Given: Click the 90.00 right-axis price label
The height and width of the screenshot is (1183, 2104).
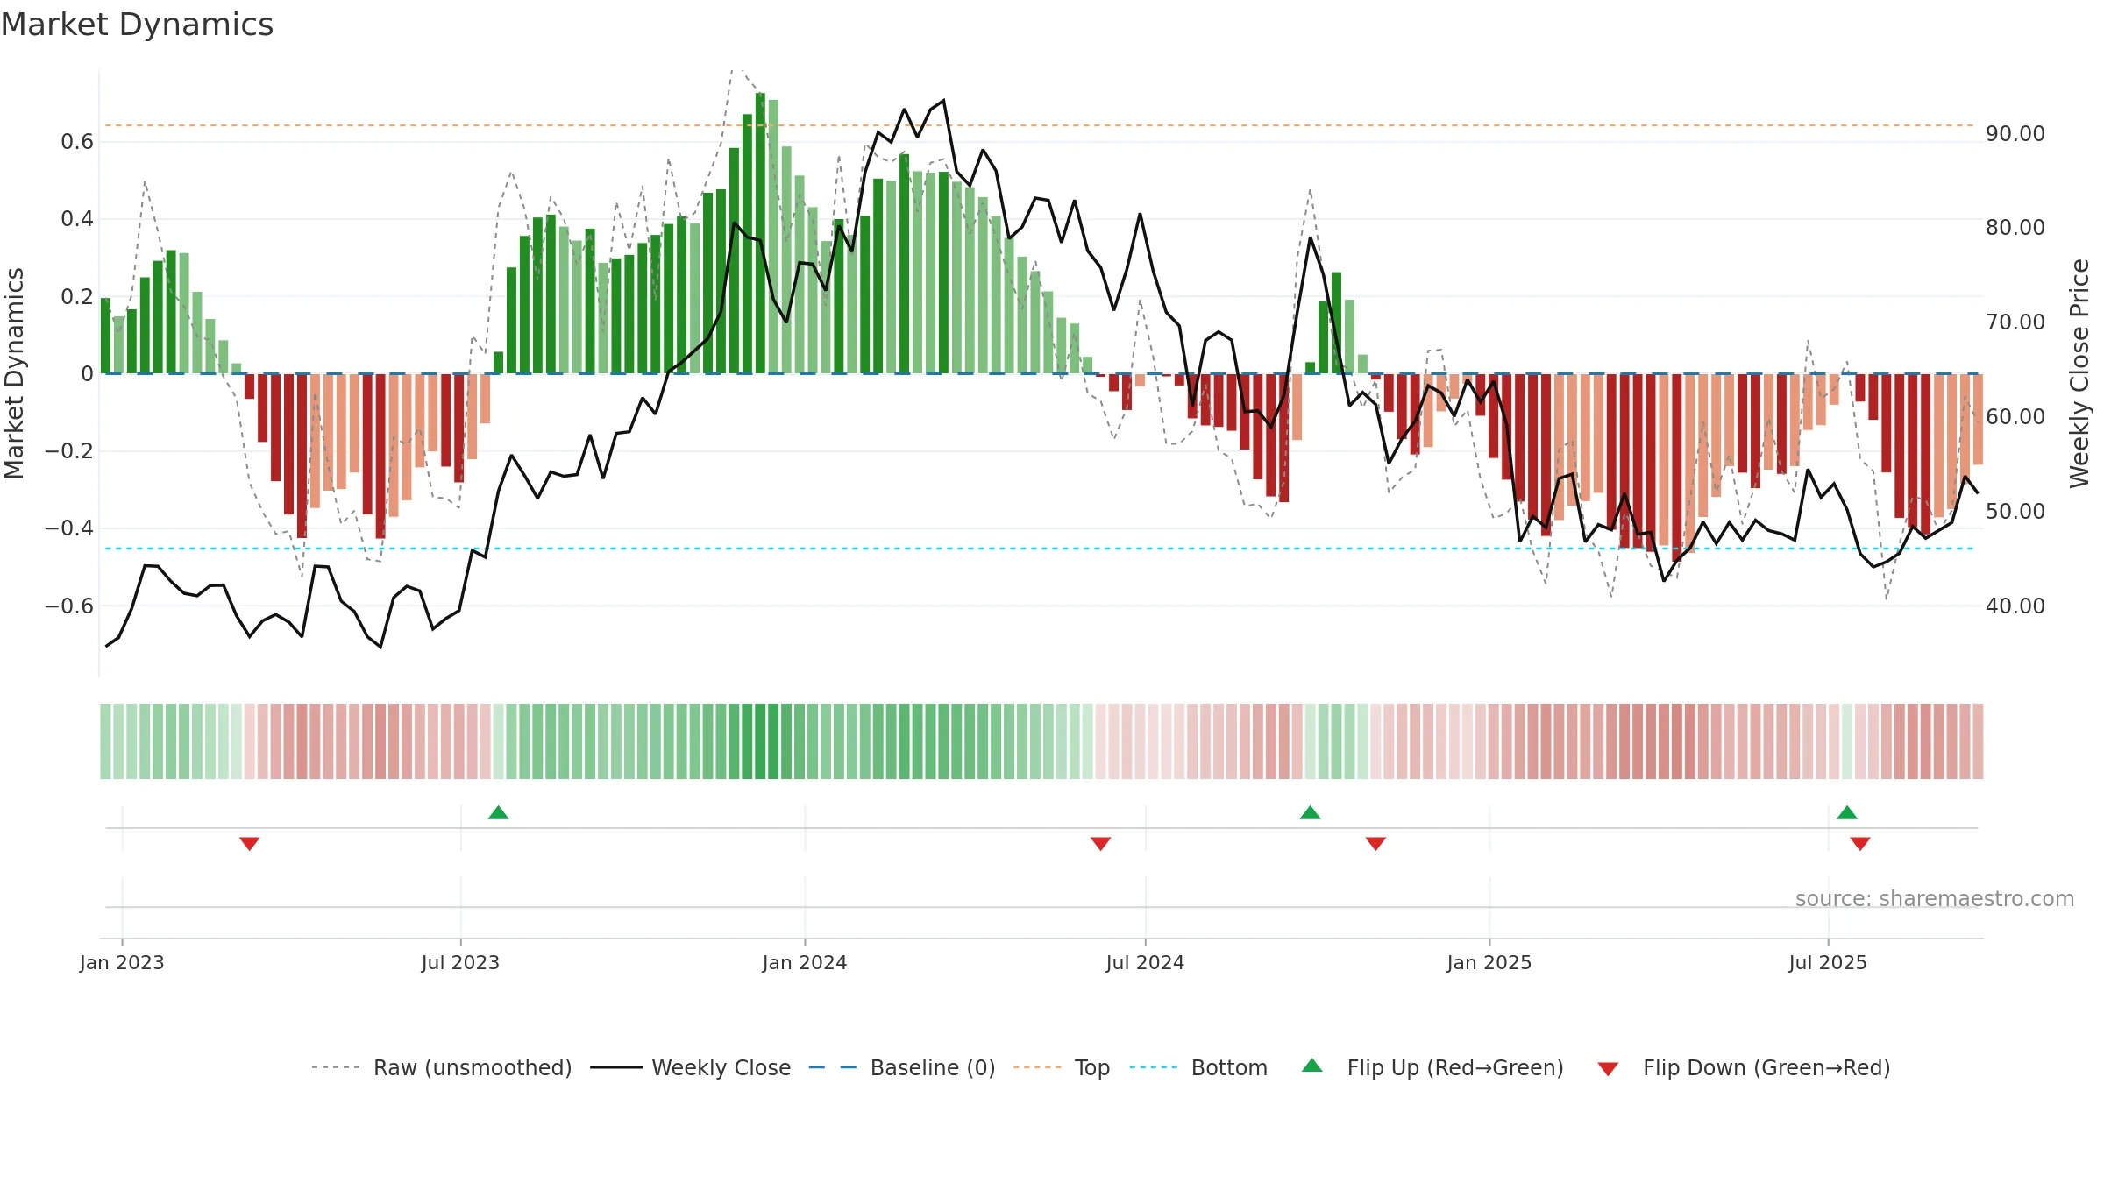Looking at the screenshot, I should coord(2015,133).
